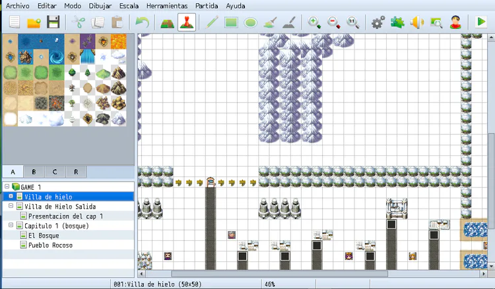
Task: Open the Editar menu
Action: [47, 6]
